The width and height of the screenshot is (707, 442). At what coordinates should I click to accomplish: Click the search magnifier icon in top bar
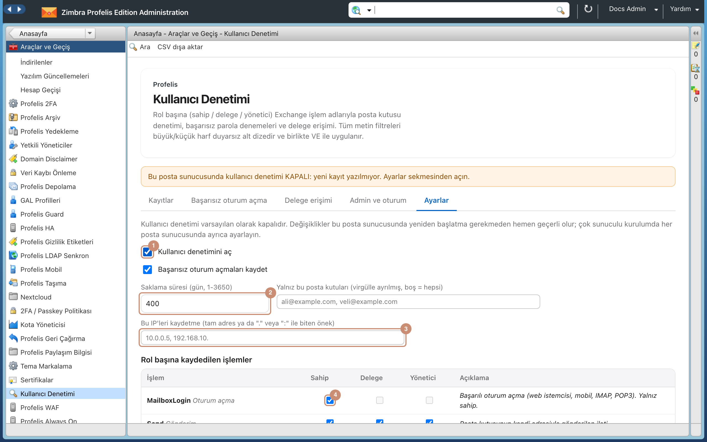pos(560,10)
